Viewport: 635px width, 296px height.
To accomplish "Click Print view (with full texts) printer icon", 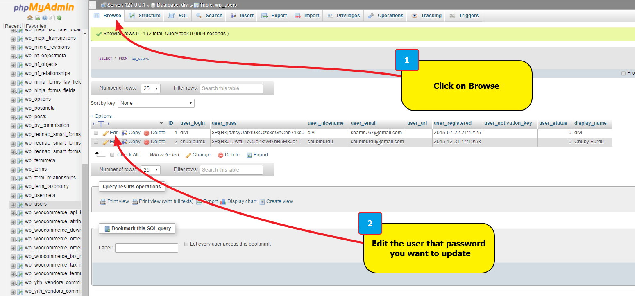I will (135, 202).
